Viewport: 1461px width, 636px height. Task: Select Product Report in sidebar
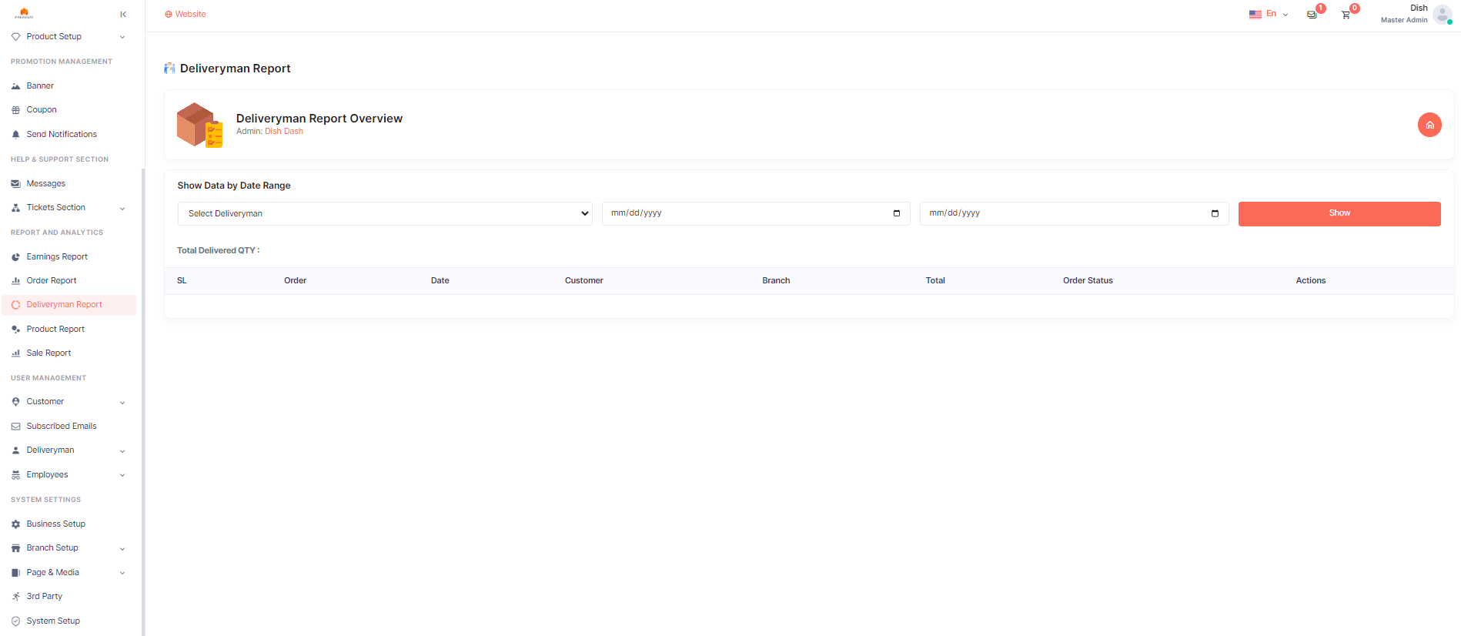tap(55, 330)
